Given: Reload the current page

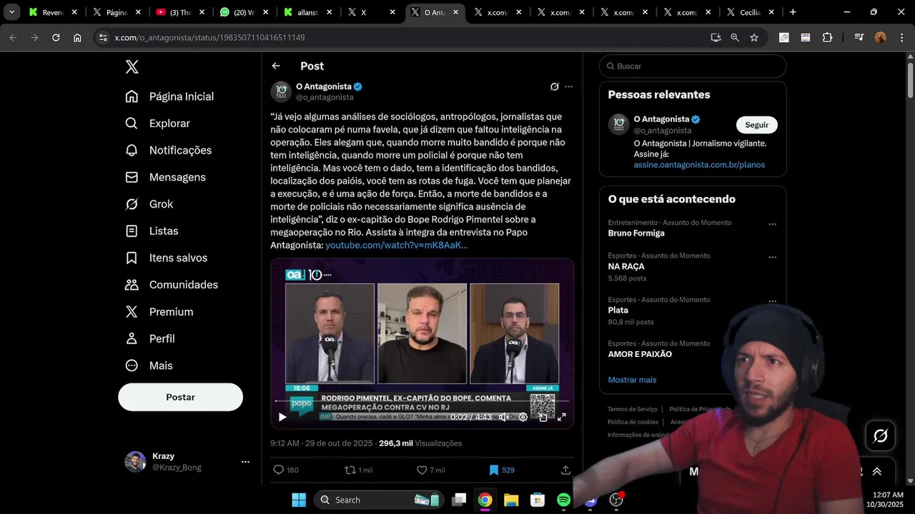Looking at the screenshot, I should (x=56, y=37).
